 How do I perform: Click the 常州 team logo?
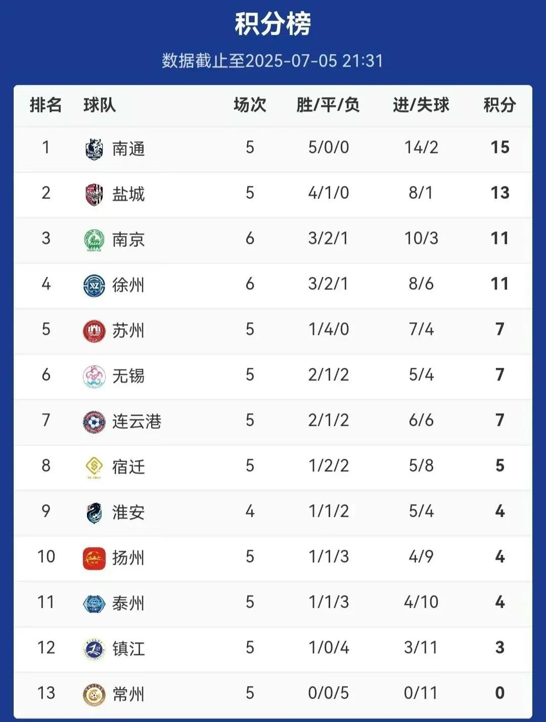point(94,695)
